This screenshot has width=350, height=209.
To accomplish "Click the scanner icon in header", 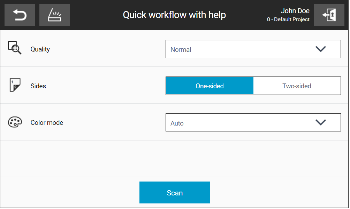I will pyautogui.click(x=54, y=15).
